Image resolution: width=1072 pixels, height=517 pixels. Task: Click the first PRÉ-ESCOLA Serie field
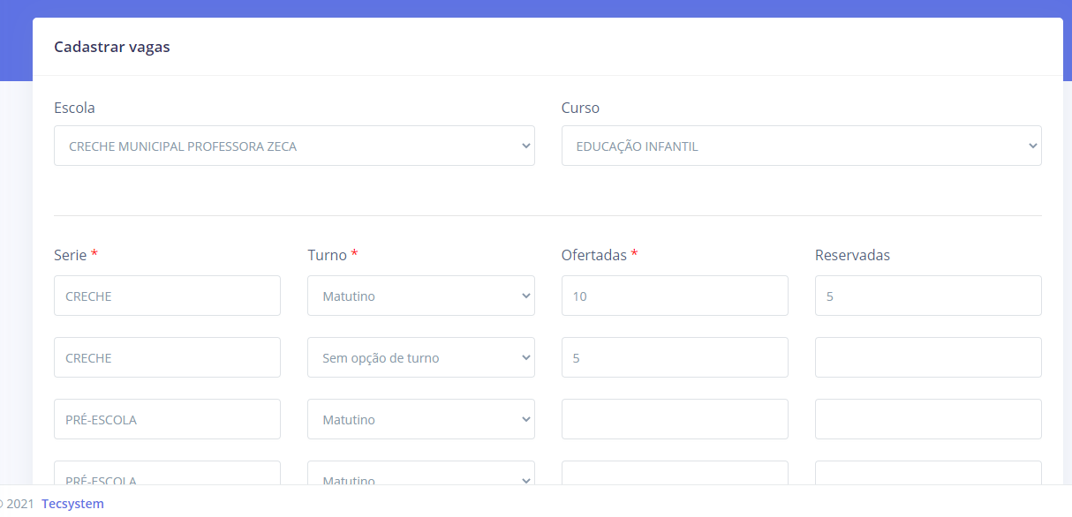(x=167, y=419)
